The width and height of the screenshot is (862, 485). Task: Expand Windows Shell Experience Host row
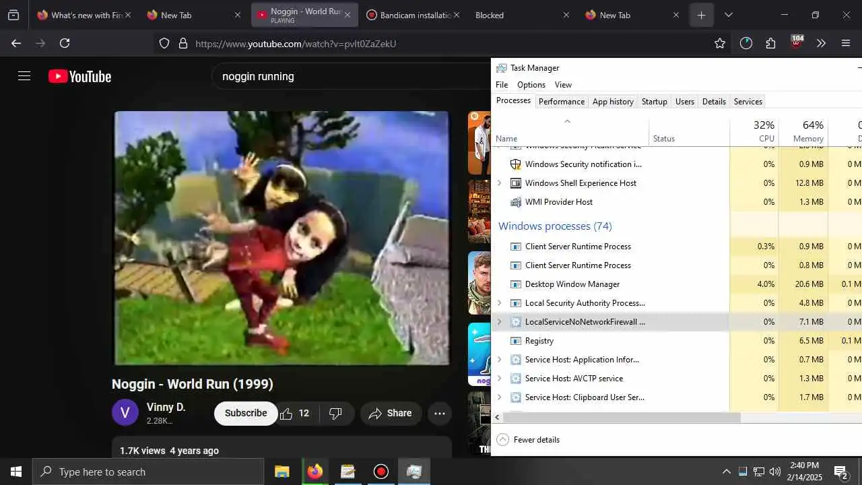(x=499, y=183)
